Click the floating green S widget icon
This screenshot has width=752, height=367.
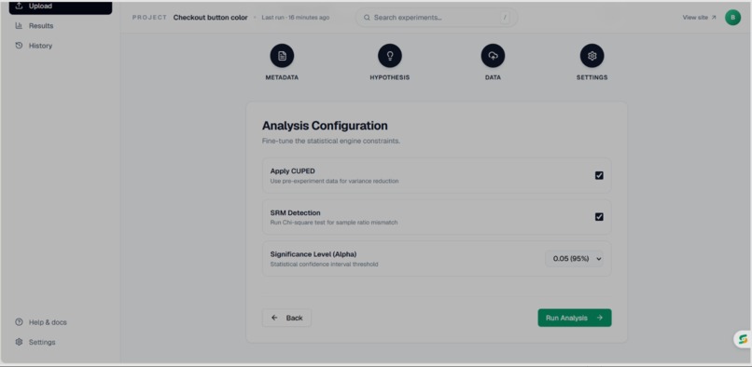(x=743, y=339)
